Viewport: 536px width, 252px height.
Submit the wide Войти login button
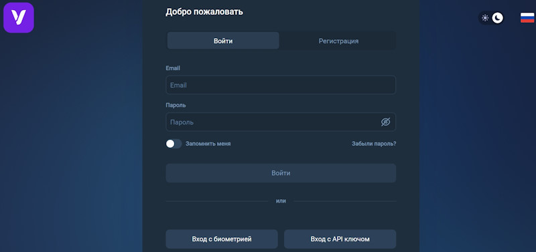(x=281, y=173)
